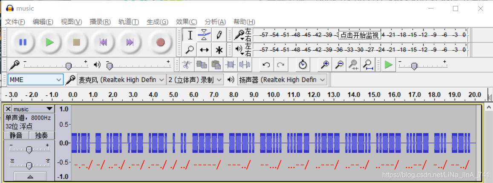Click the timeline ruler at 10.0 seconds
Viewport: 493px width, 183px height.
coord(274,94)
